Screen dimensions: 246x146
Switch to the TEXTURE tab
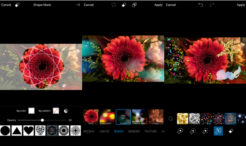[151, 131]
